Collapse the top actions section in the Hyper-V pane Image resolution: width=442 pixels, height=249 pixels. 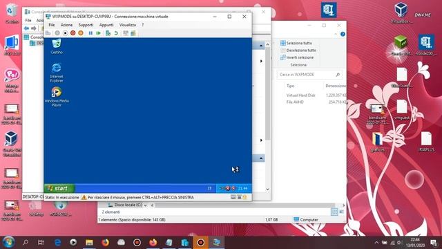point(261,46)
